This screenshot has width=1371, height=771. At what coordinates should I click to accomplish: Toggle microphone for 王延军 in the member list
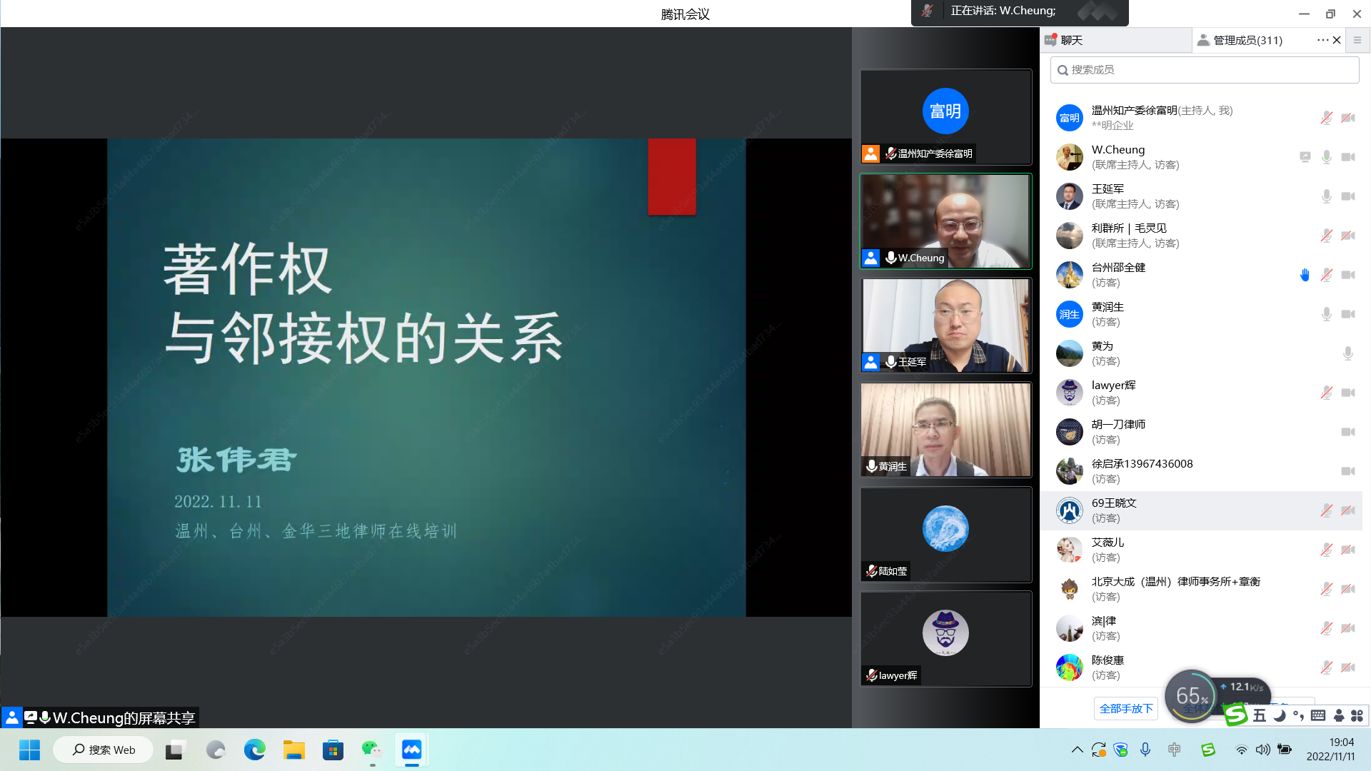tap(1326, 196)
